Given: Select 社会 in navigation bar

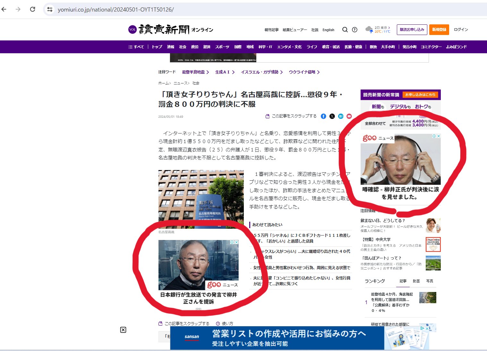Looking at the screenshot, I should tap(183, 47).
